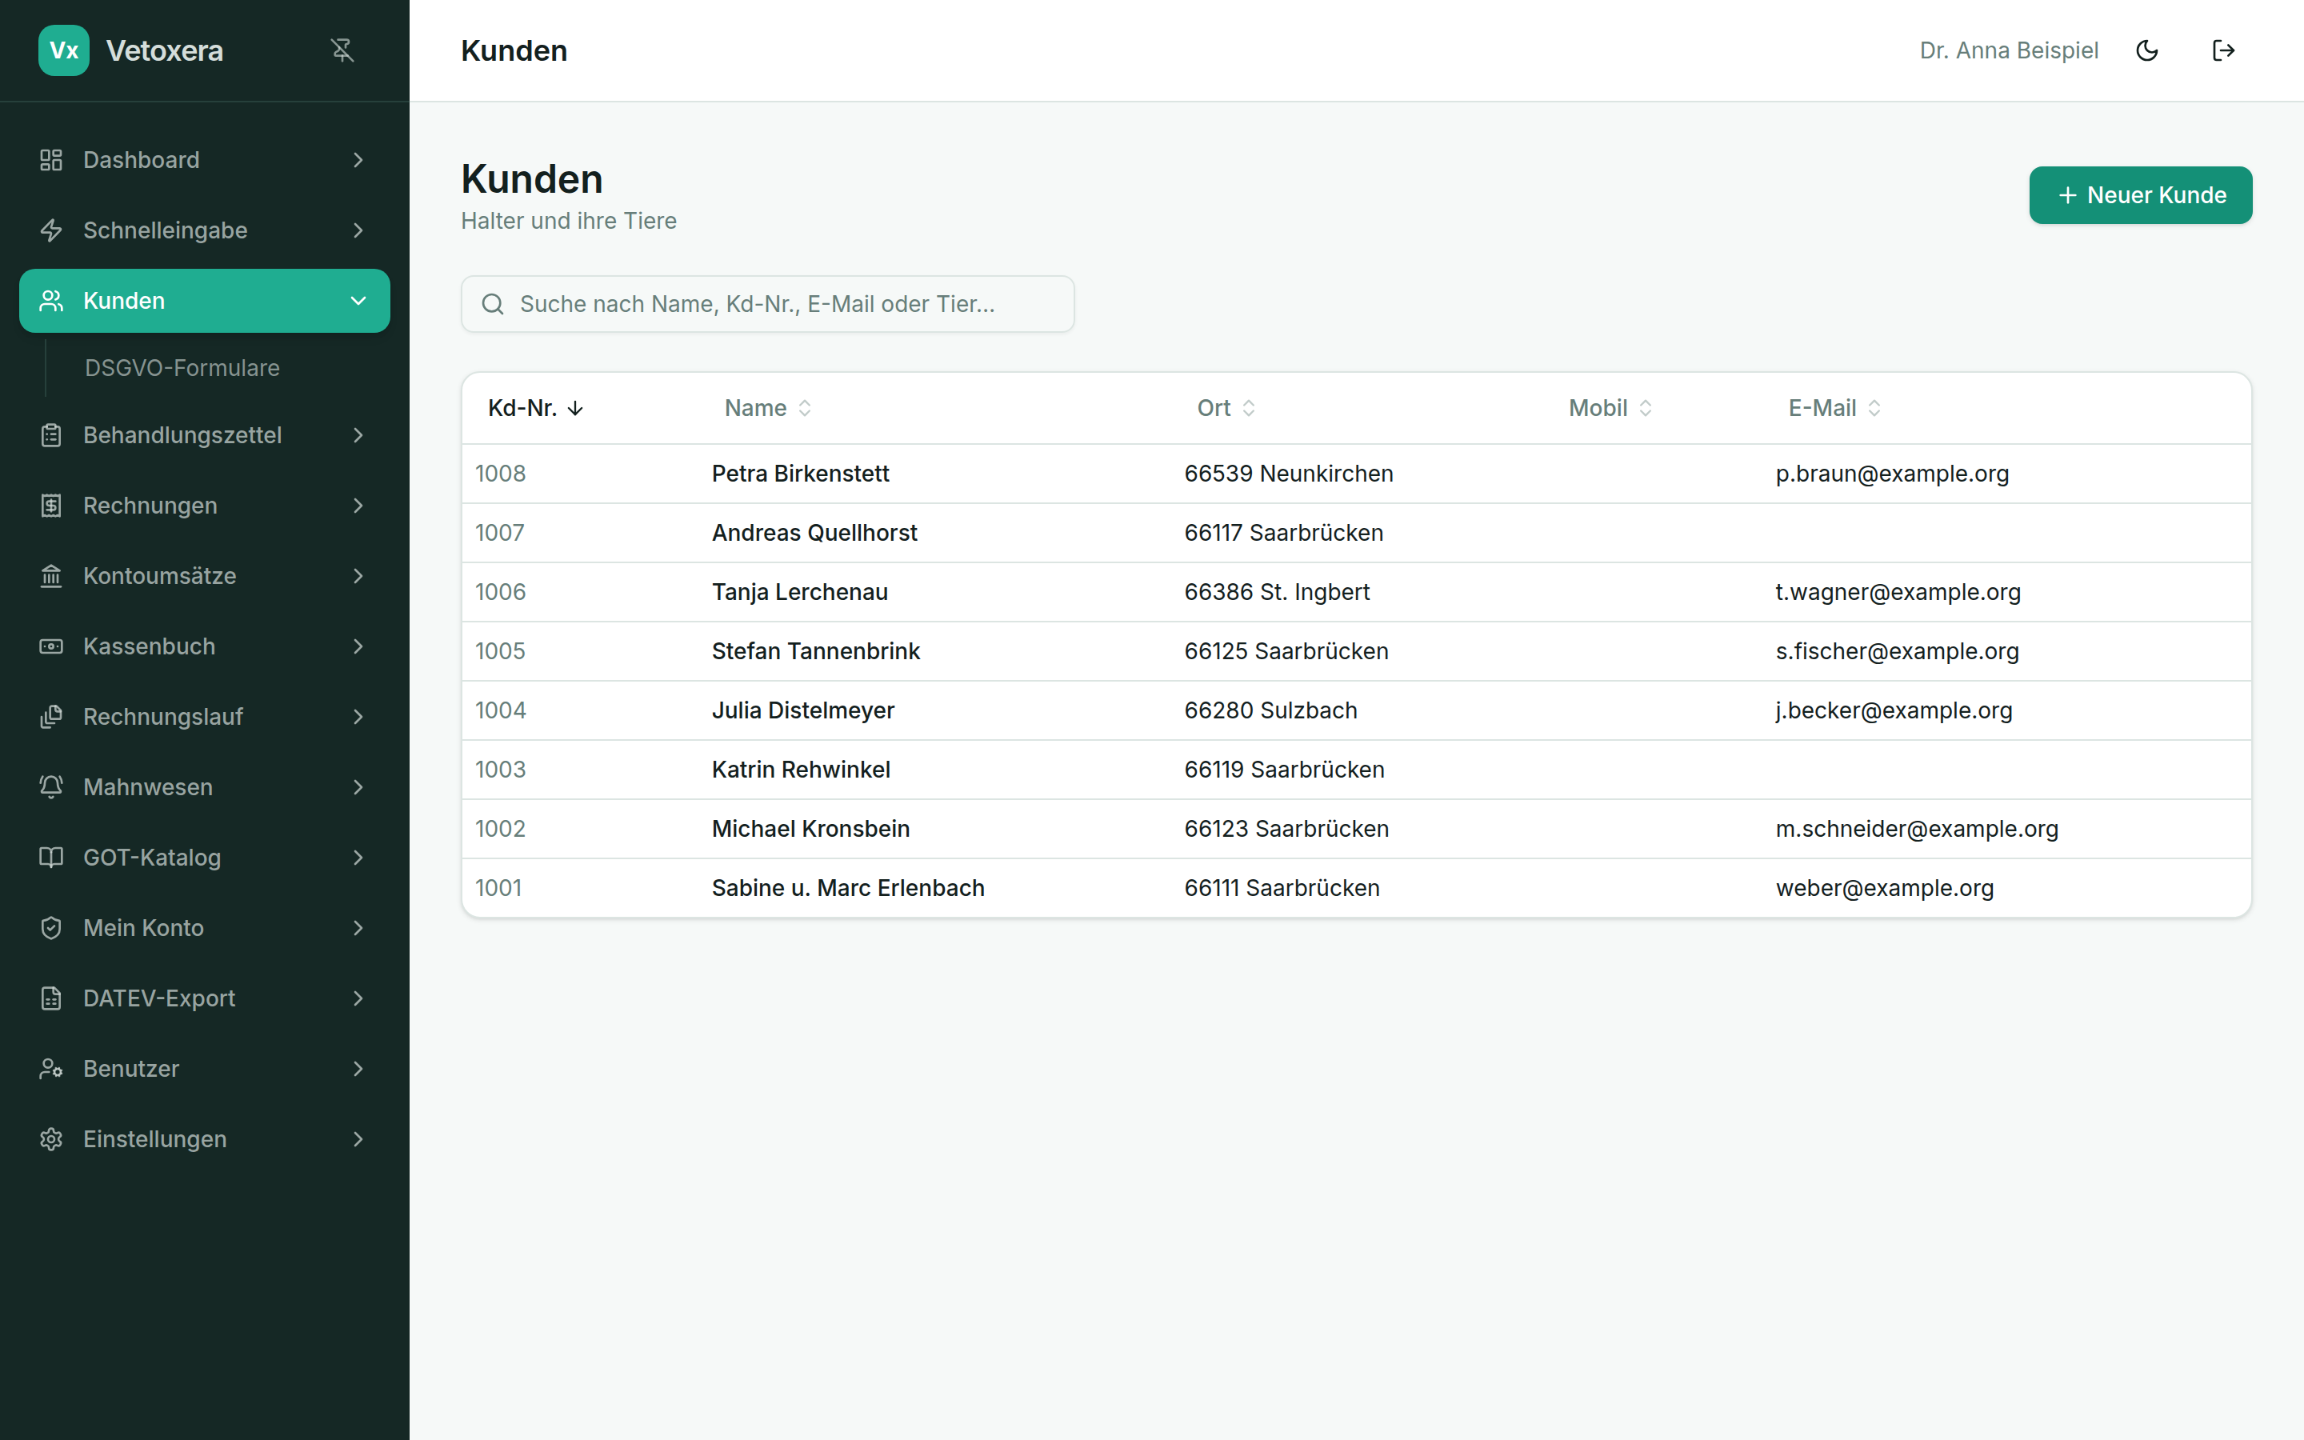
Task: Expand the Mahnwesen chevron
Action: [x=358, y=788]
